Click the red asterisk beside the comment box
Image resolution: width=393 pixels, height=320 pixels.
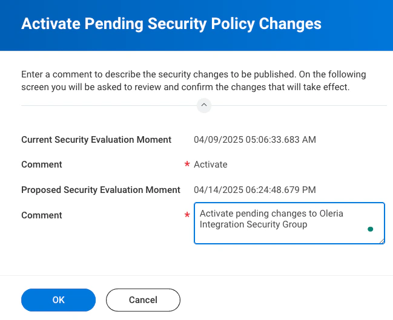tap(187, 215)
